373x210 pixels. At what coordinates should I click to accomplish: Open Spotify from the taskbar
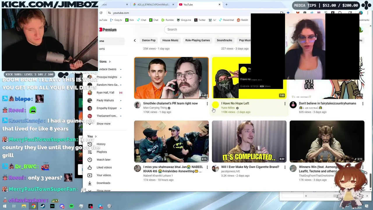[x=71, y=206]
